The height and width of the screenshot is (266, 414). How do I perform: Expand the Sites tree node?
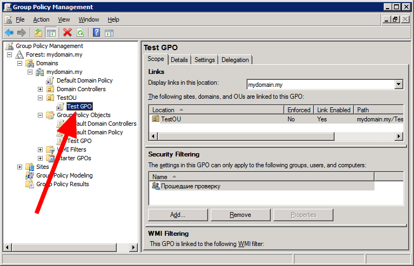(x=20, y=167)
